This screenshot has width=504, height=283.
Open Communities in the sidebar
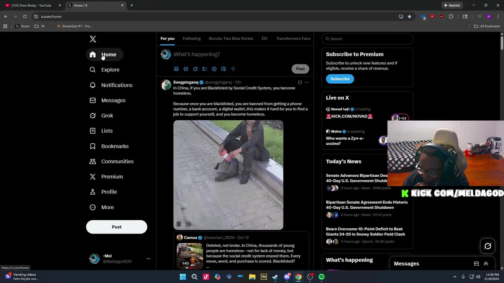(x=112, y=162)
